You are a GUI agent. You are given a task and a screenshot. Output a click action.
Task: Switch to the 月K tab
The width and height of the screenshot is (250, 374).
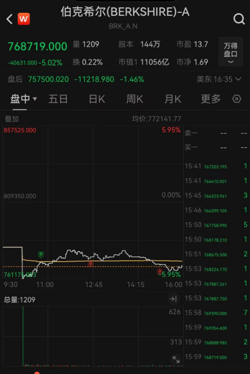173,99
